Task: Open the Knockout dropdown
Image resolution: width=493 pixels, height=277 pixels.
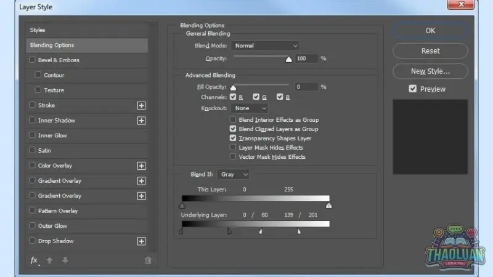Action: point(250,108)
